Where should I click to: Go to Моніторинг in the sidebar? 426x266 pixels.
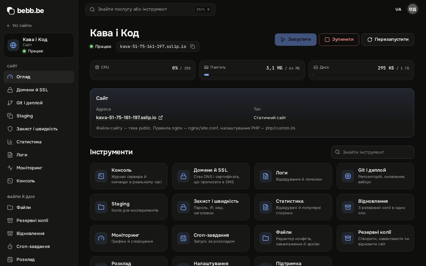tap(39, 168)
